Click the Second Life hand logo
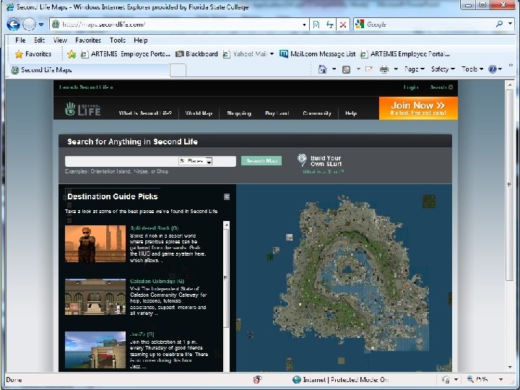520x390 pixels. pos(82,109)
